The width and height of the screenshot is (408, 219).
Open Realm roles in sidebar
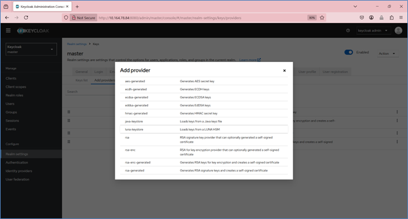click(x=14, y=96)
